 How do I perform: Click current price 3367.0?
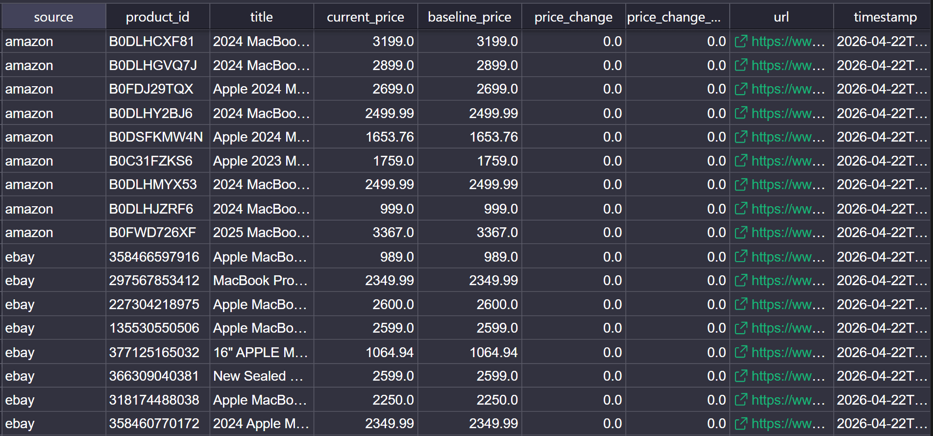pyautogui.click(x=366, y=232)
